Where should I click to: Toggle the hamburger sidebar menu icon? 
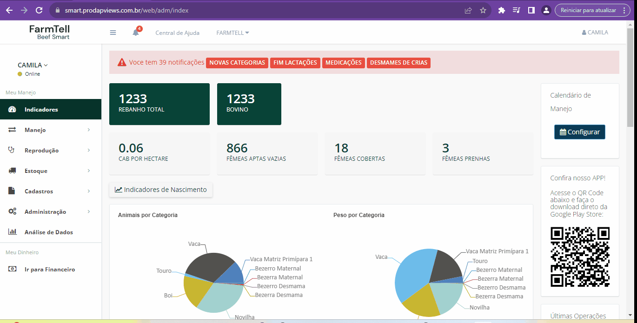point(113,33)
